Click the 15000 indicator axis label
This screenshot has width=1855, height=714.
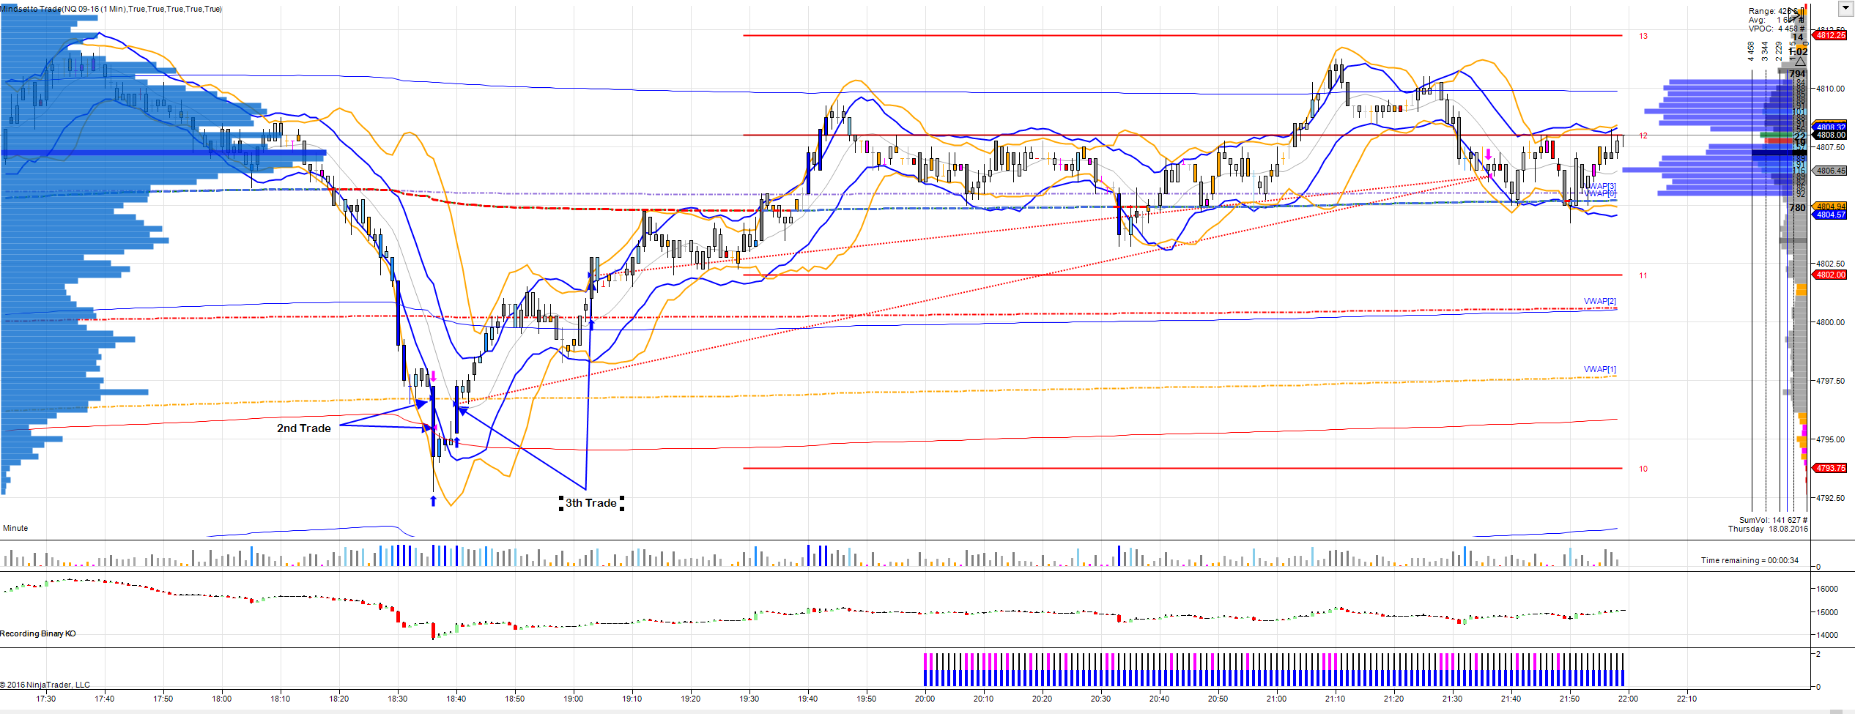coord(1827,612)
